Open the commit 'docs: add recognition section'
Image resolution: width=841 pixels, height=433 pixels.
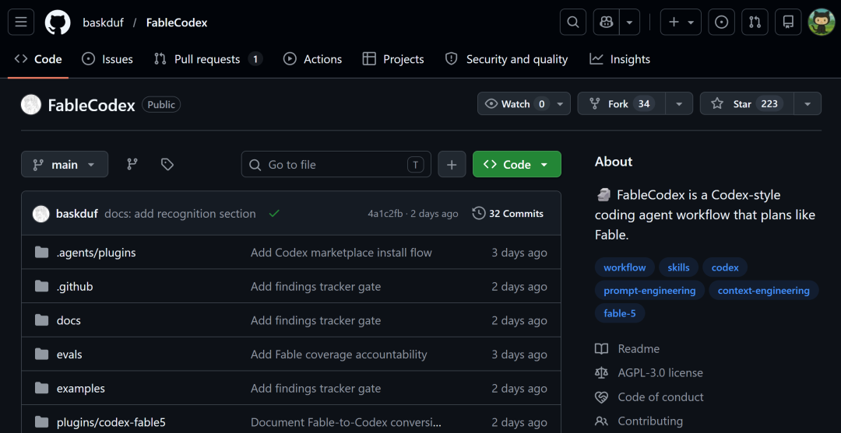click(180, 214)
